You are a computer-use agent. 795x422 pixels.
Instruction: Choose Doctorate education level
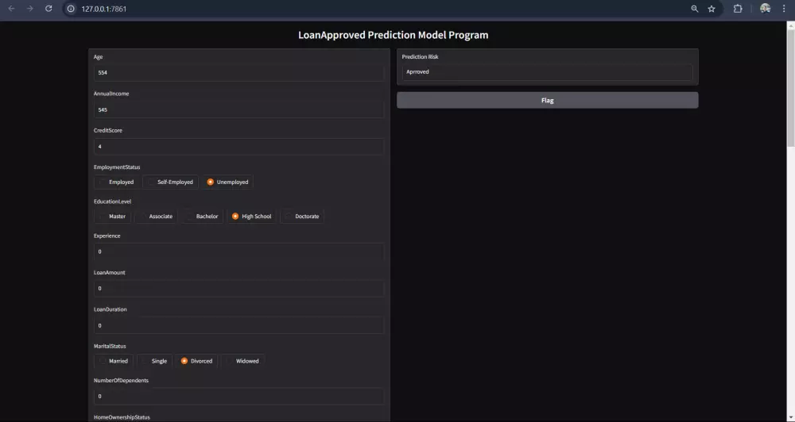(x=302, y=217)
